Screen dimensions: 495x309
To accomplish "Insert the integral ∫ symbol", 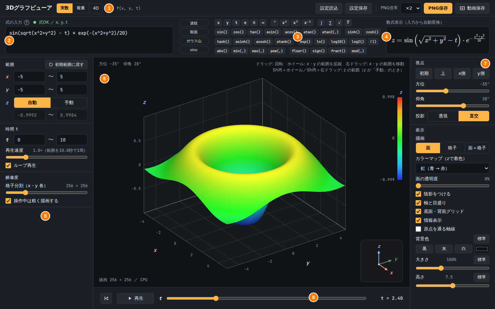I will [x=321, y=23].
